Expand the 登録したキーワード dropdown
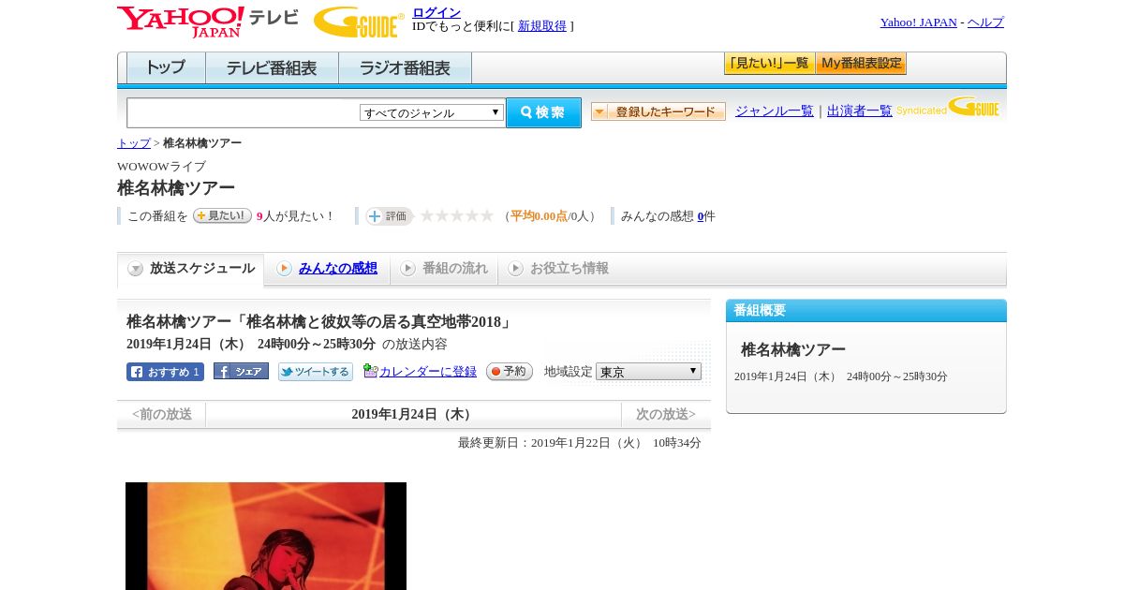1124x590 pixels. coord(658,111)
